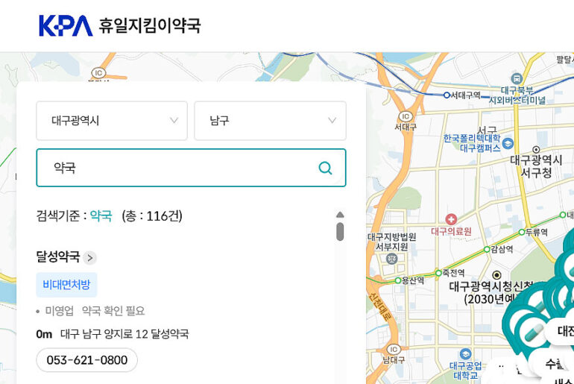Click the 비대면처방 tag under 달성약국
Screen dimensions: 574x384
(x=66, y=284)
